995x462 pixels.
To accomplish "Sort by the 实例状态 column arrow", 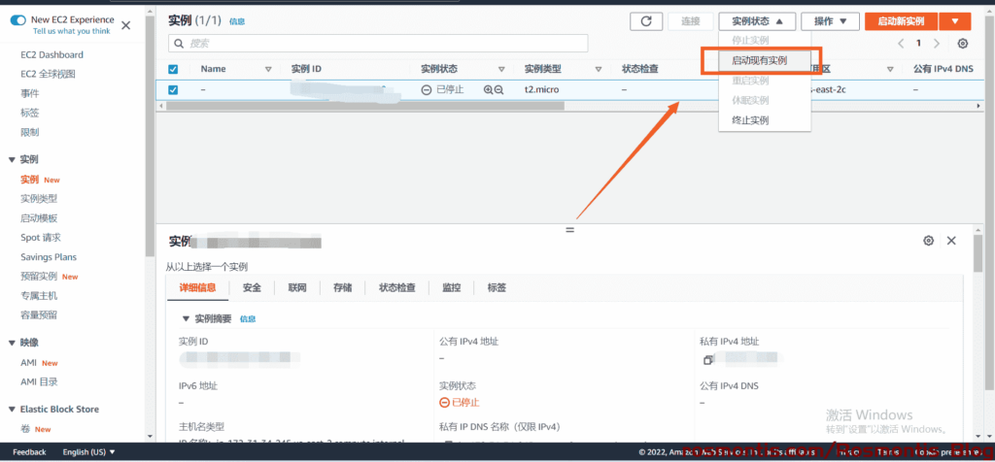I will pos(501,69).
